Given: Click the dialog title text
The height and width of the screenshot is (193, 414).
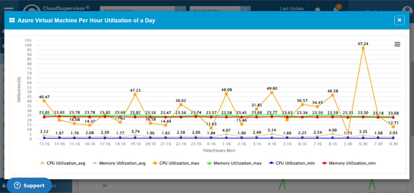Looking at the screenshot, I should (x=86, y=20).
